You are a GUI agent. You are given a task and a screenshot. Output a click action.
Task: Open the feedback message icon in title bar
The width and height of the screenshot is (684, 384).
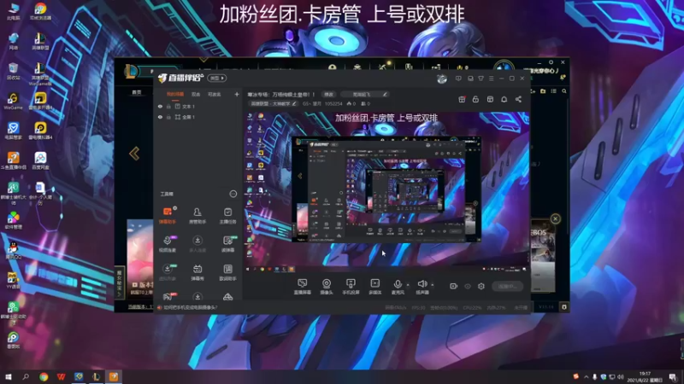(x=458, y=79)
